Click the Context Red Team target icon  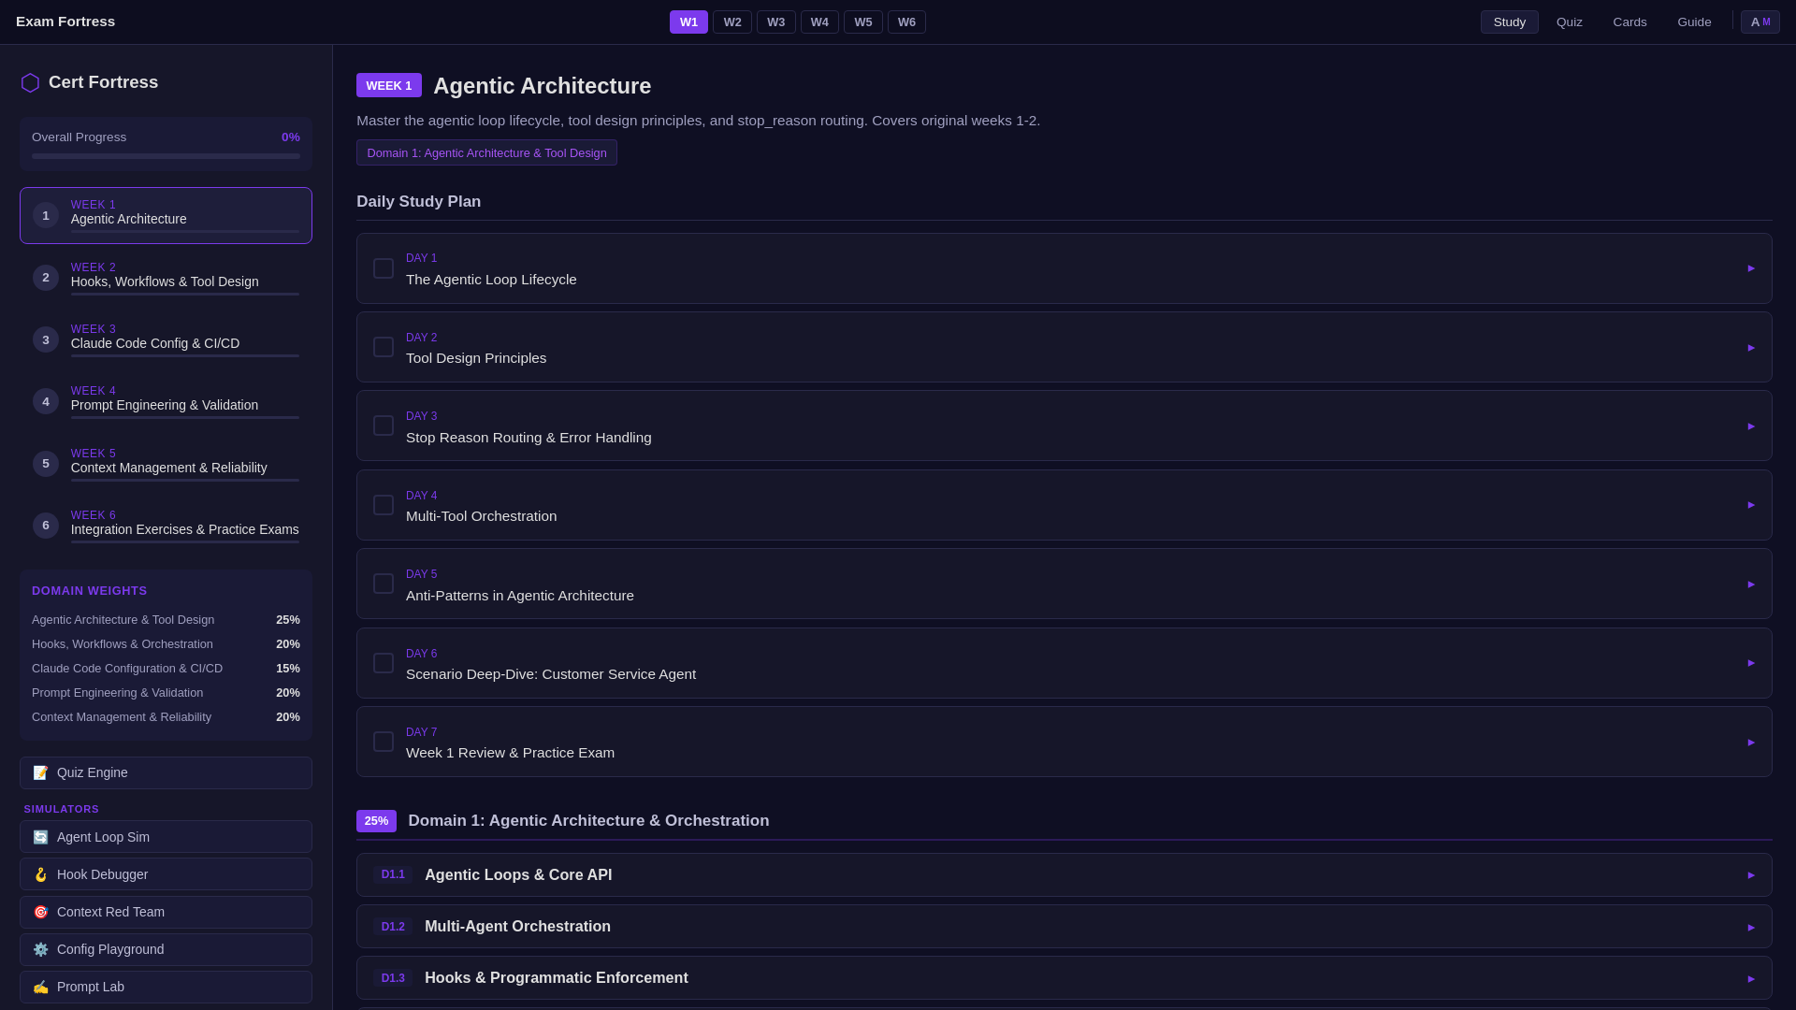[40, 913]
